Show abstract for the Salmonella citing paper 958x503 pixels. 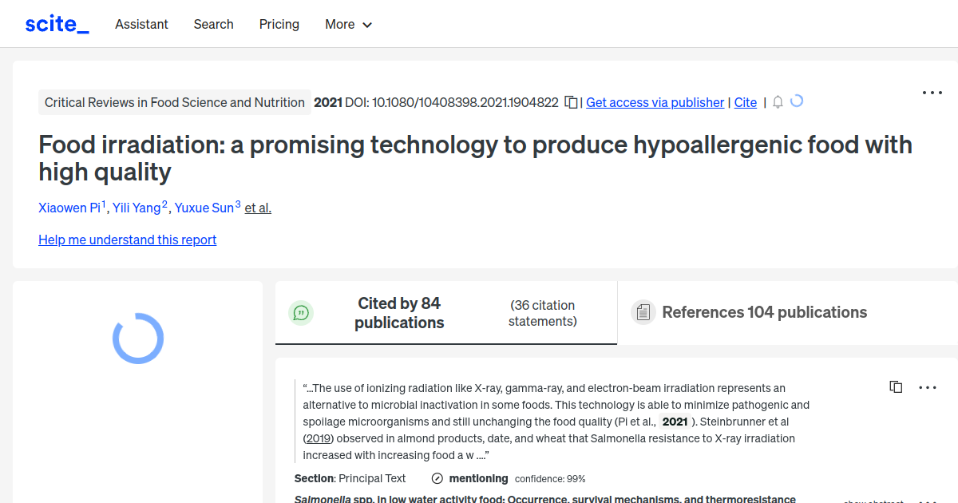873,500
